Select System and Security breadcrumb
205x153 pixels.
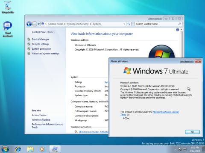(x=78, y=24)
